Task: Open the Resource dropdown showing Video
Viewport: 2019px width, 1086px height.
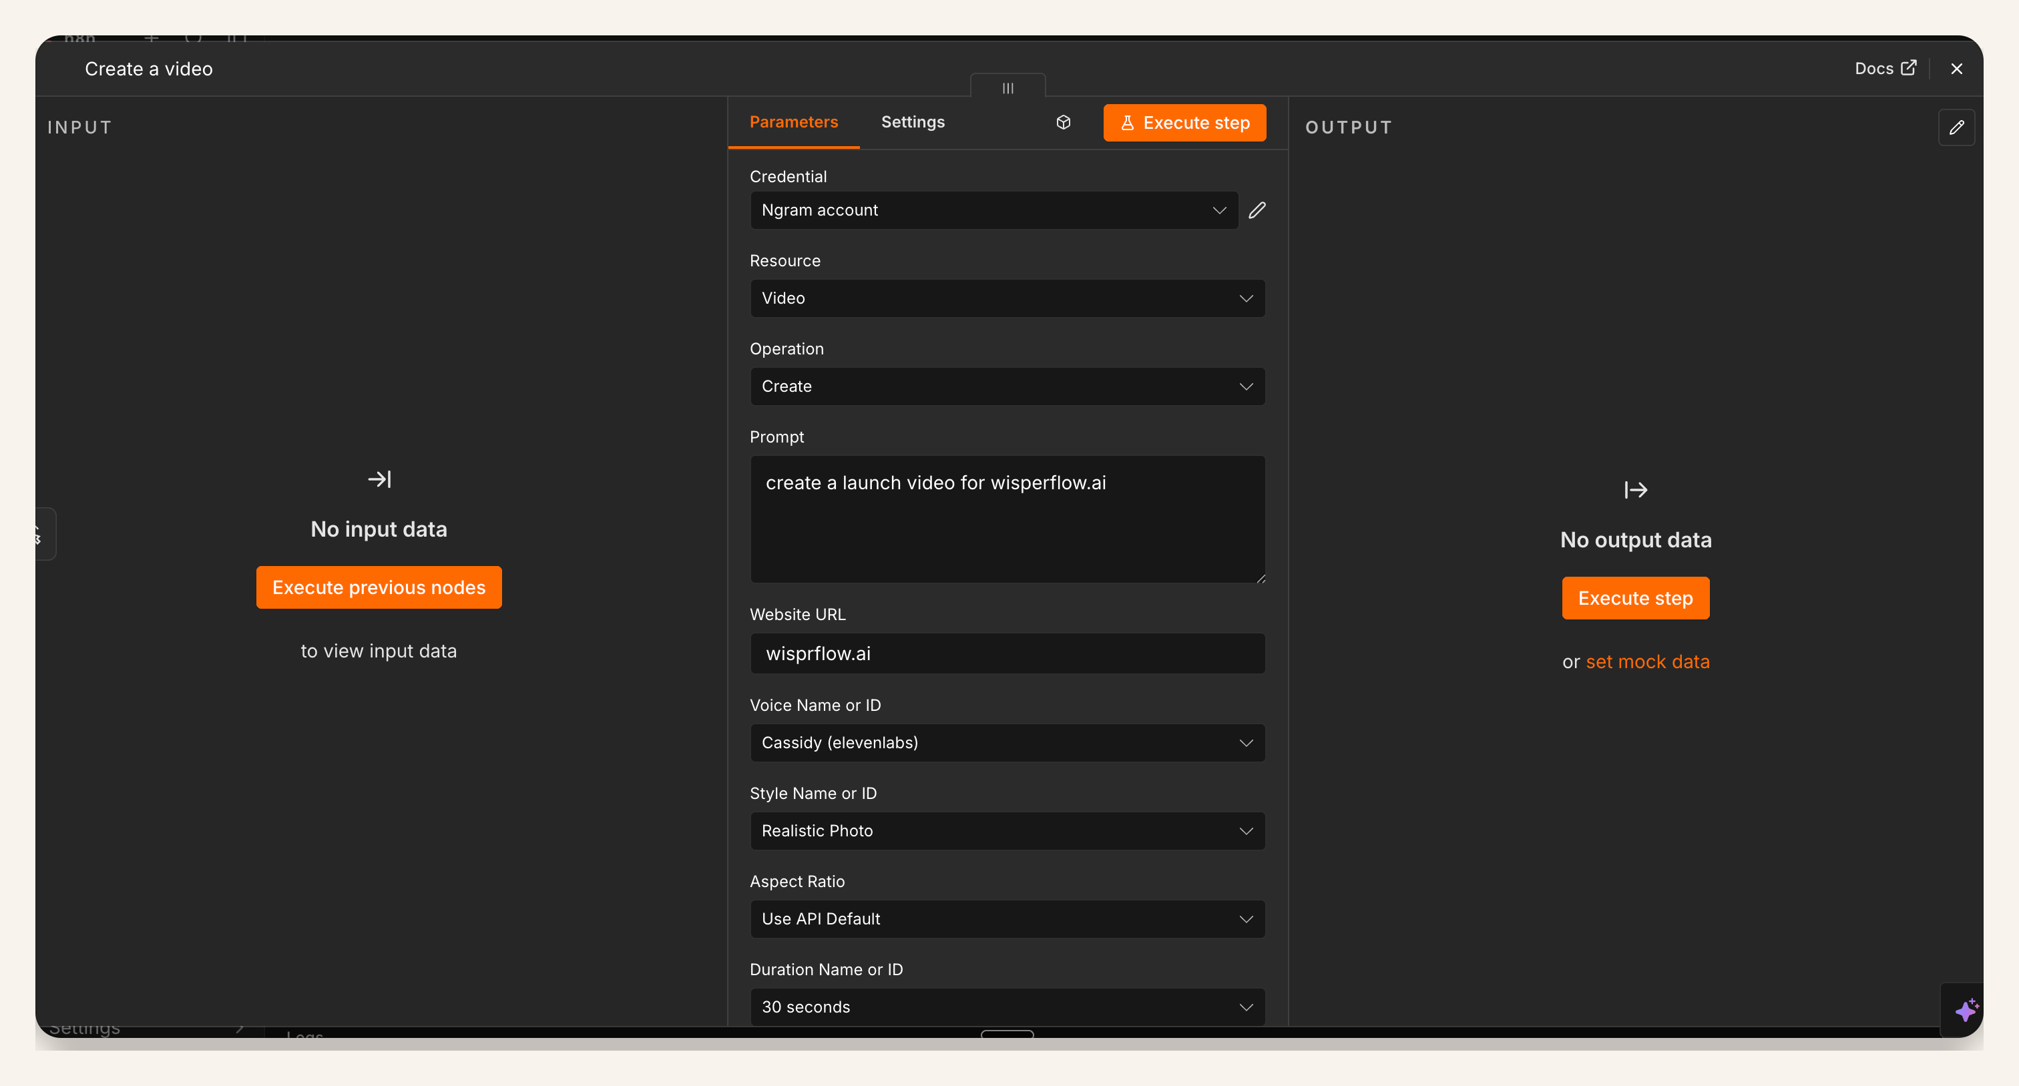Action: pos(1007,298)
